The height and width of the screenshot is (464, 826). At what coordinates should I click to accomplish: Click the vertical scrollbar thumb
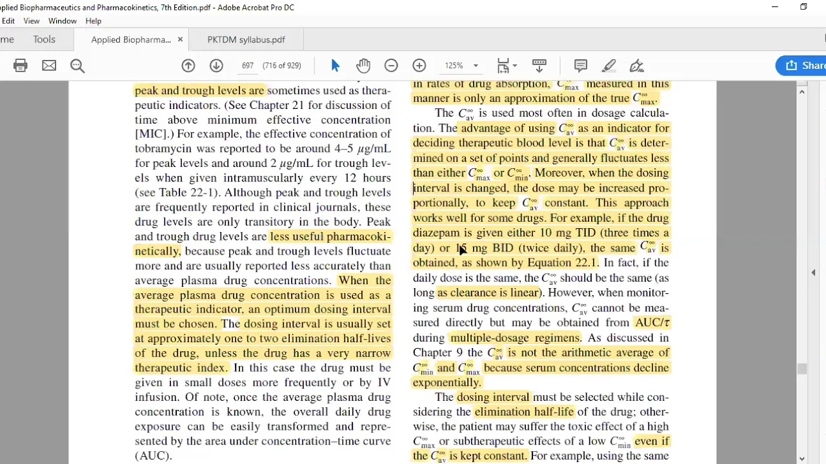click(801, 369)
